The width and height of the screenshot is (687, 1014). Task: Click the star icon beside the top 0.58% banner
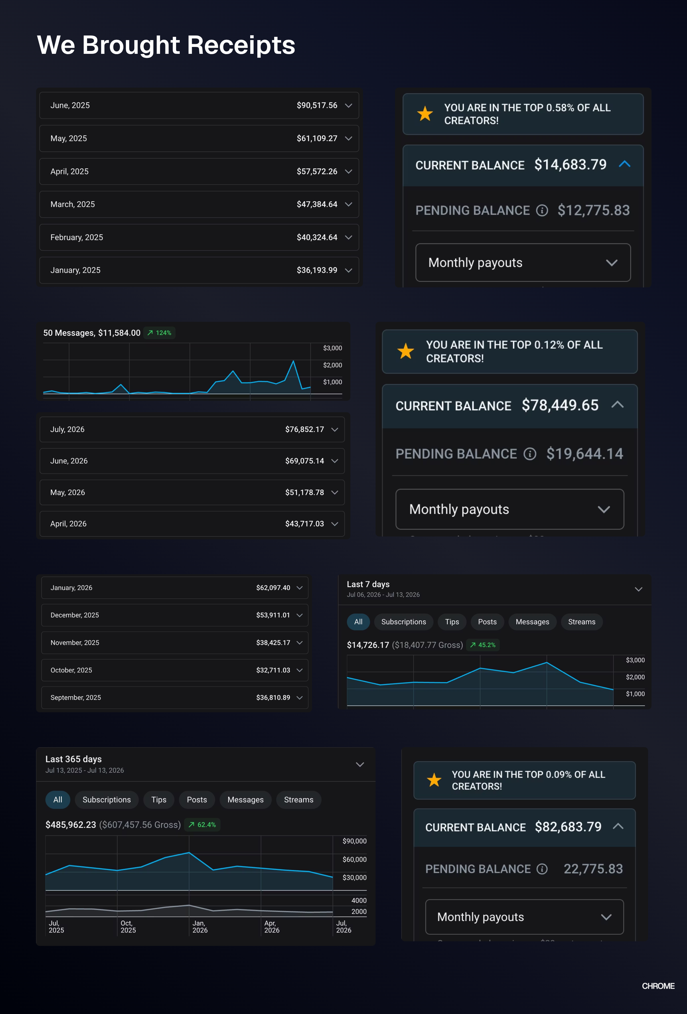(425, 114)
